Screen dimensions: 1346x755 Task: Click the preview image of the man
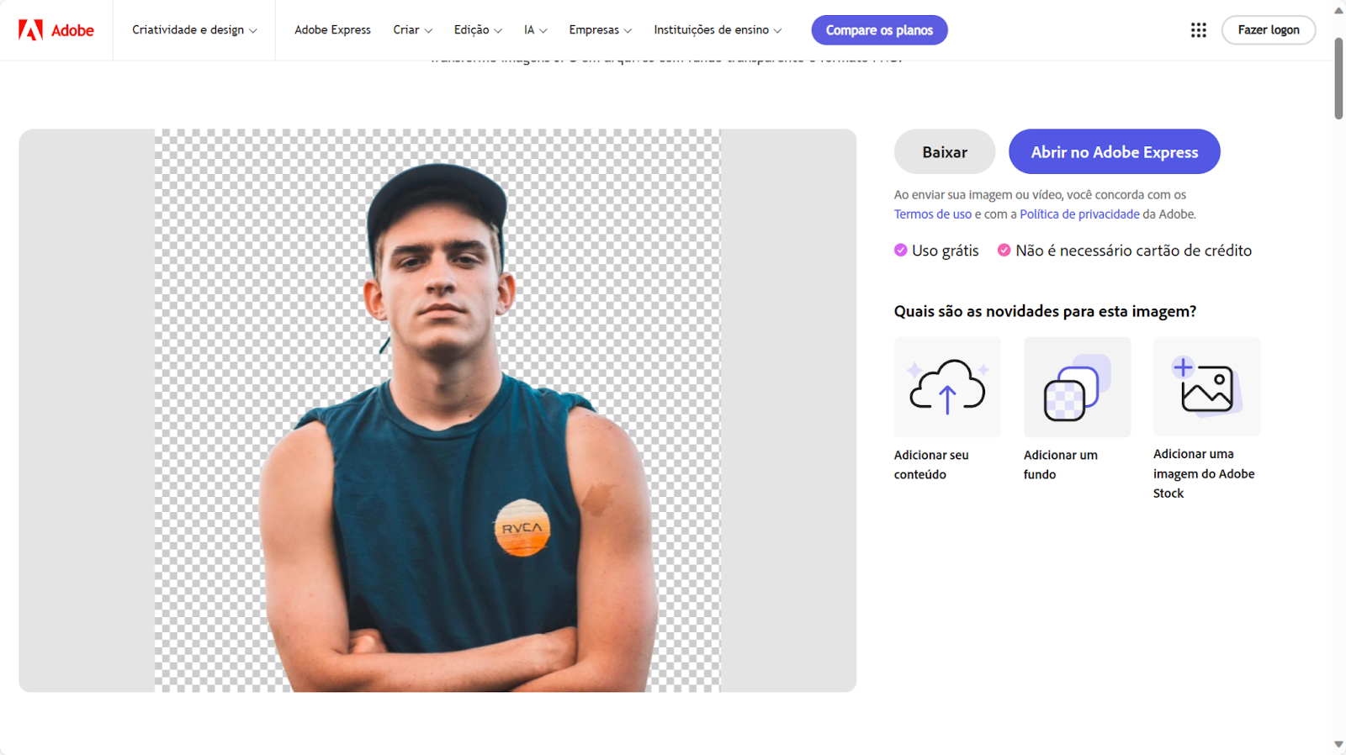point(437,410)
